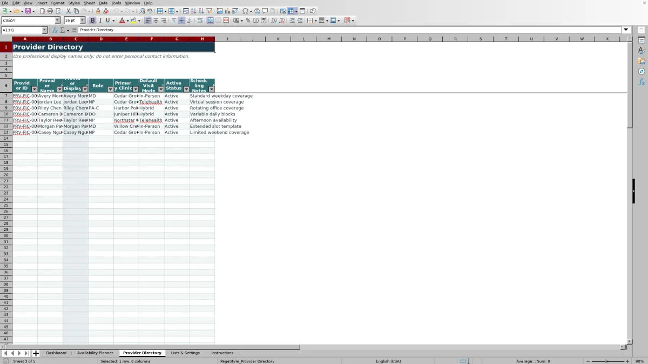Image resolution: width=648 pixels, height=364 pixels.
Task: Expand Name Box dropdown for A1:H1
Action: click(x=44, y=30)
